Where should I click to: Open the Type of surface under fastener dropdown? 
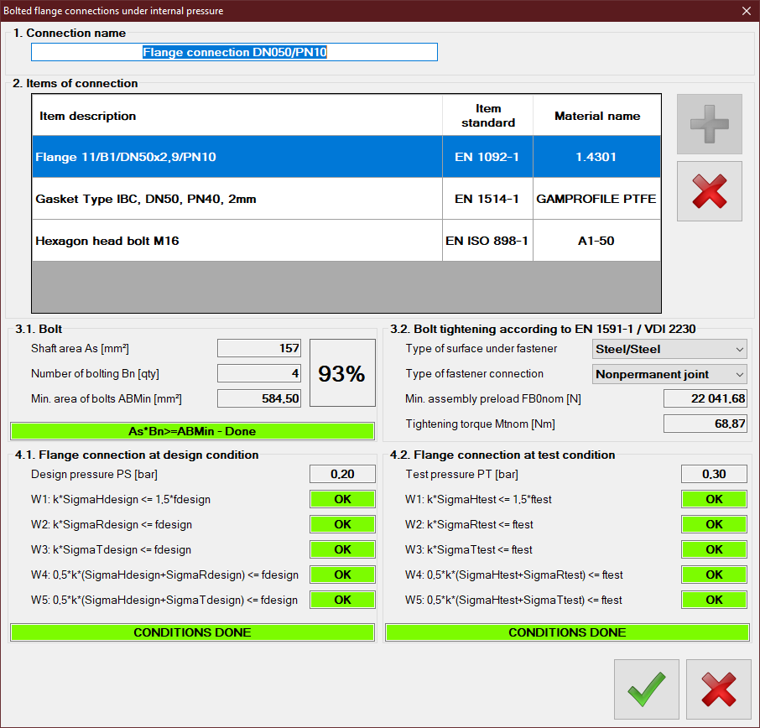669,349
